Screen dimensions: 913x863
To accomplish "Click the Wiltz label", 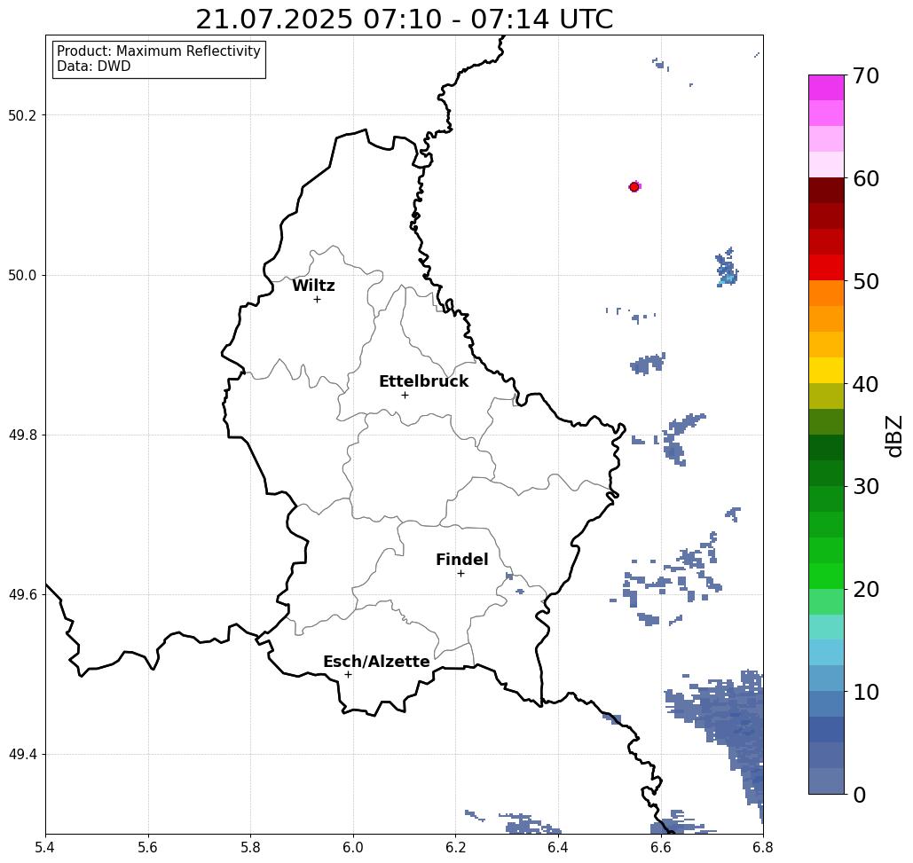I will point(313,286).
